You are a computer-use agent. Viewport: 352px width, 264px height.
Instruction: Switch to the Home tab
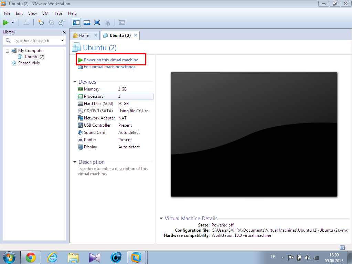(84, 35)
